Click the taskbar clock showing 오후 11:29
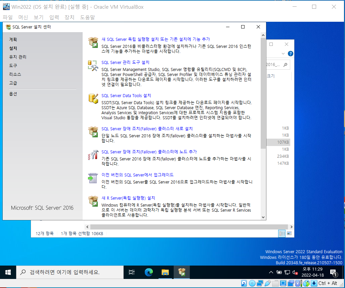The width and height of the screenshot is (345, 288). [312, 272]
